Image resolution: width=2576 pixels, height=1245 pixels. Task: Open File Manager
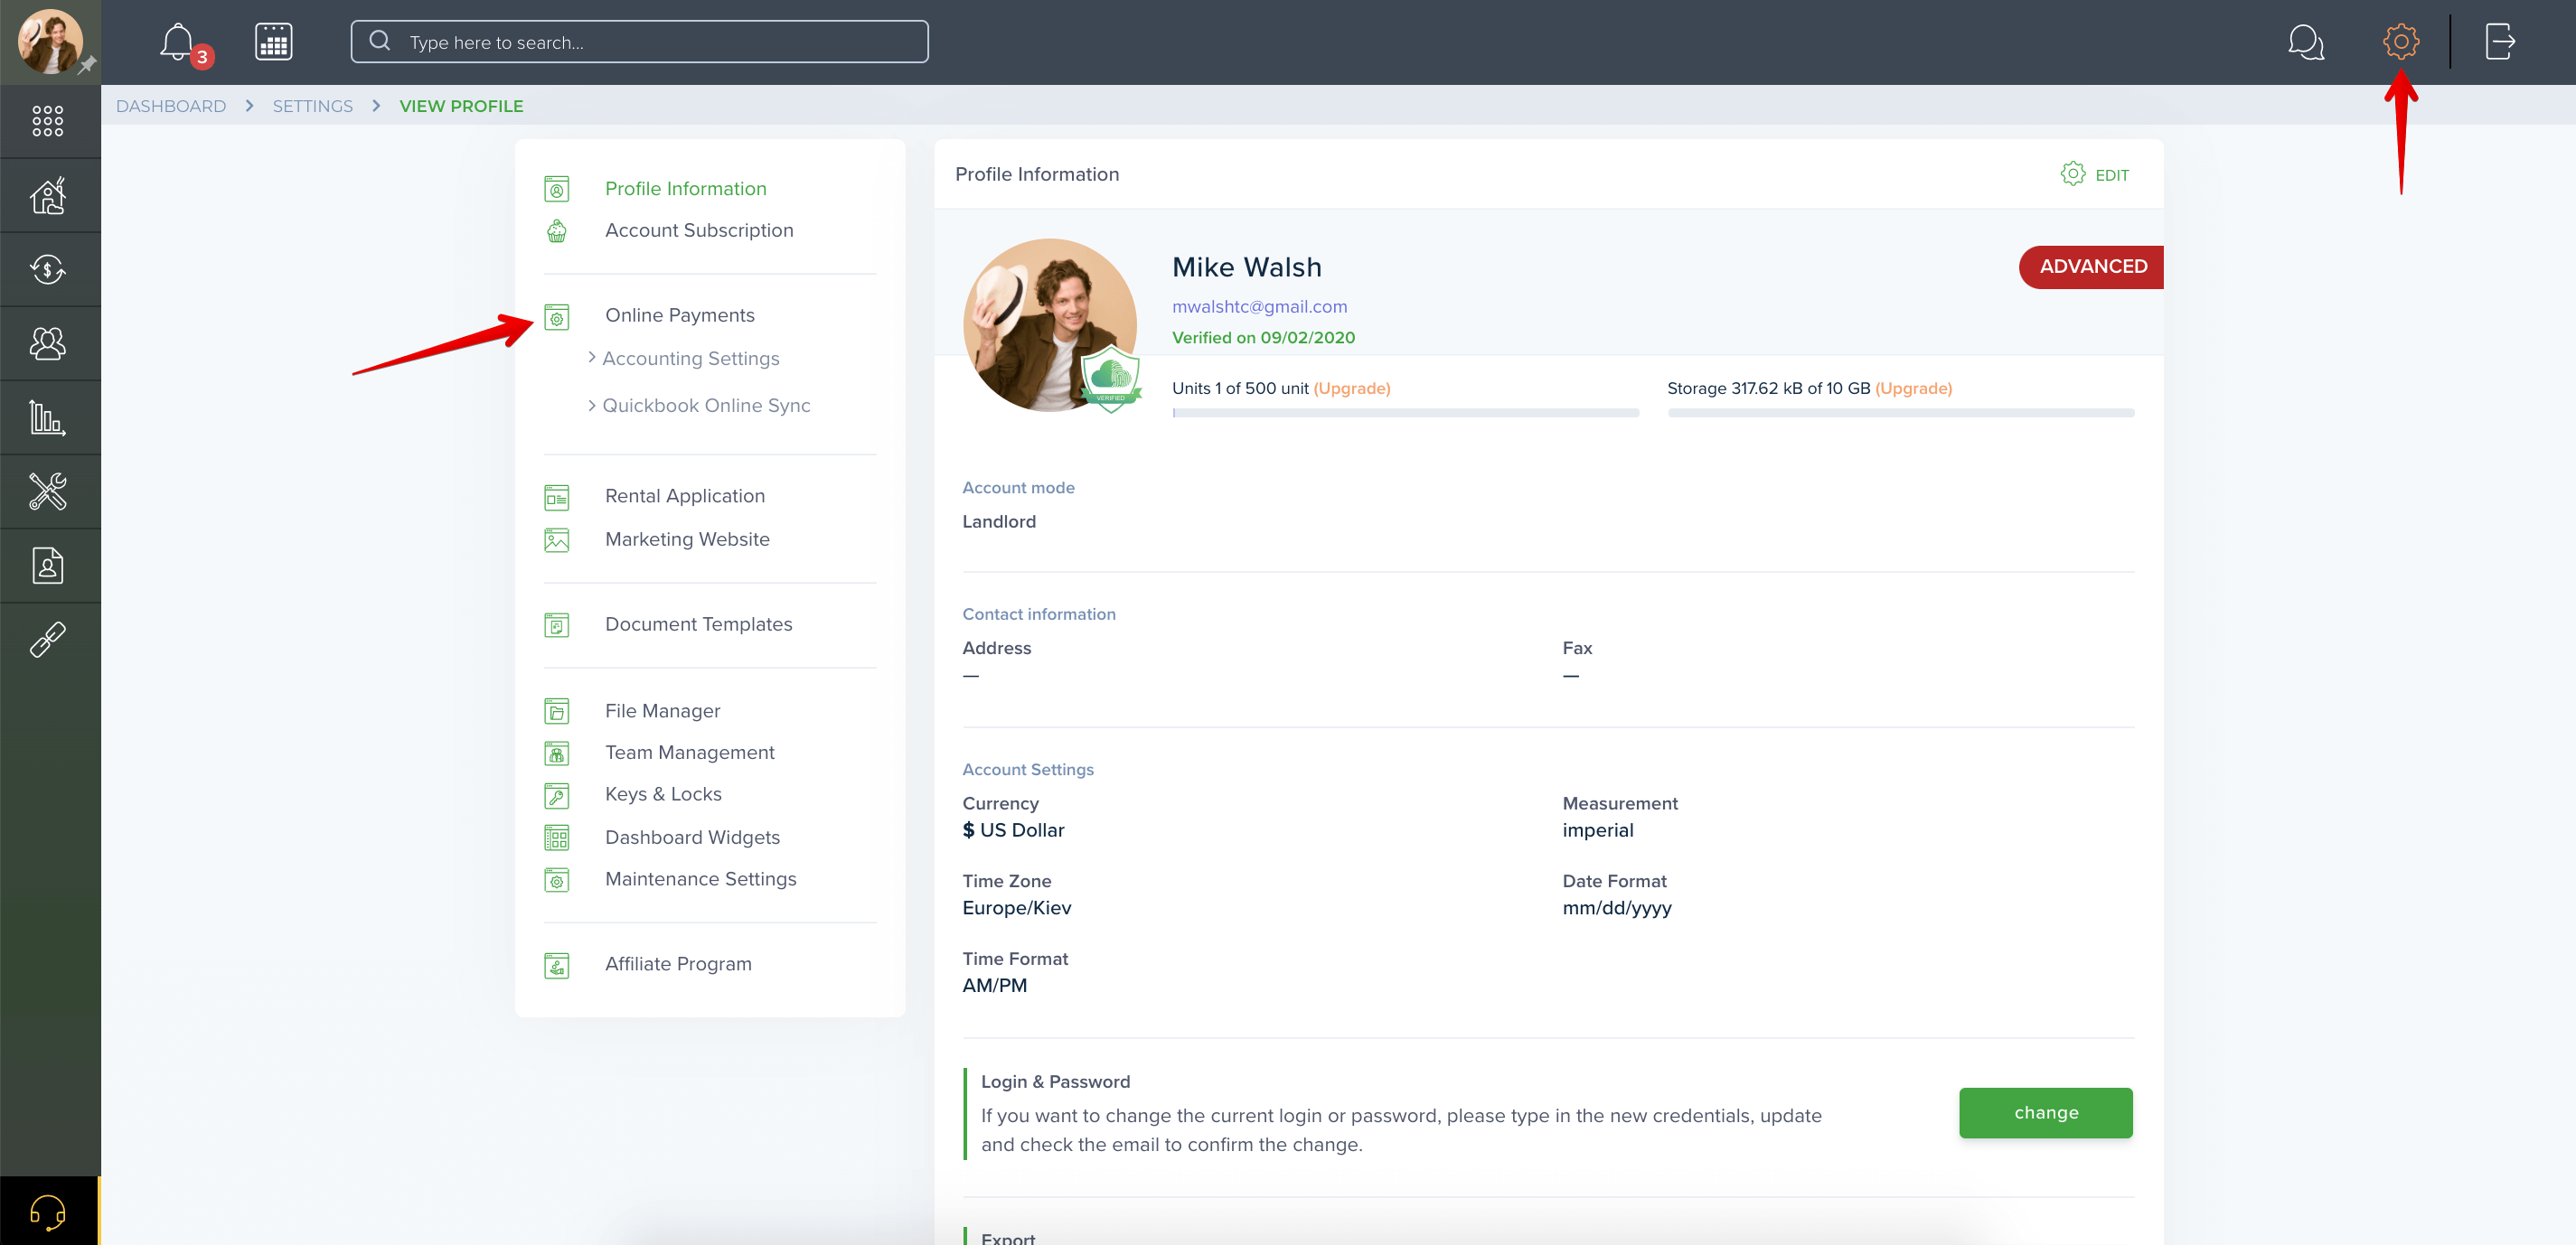coord(663,710)
